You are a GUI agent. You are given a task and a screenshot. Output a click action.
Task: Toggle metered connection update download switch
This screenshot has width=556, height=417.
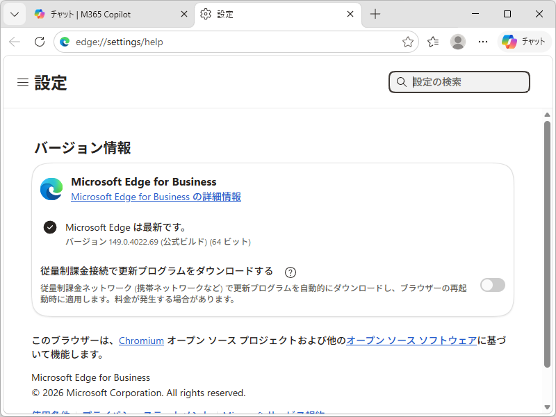tap(493, 285)
